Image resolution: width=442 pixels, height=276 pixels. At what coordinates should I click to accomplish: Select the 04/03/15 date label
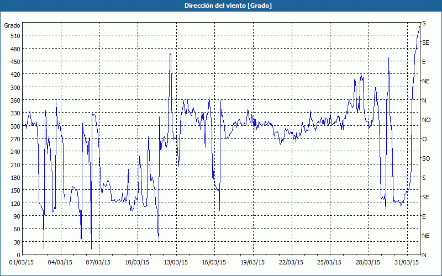click(60, 263)
